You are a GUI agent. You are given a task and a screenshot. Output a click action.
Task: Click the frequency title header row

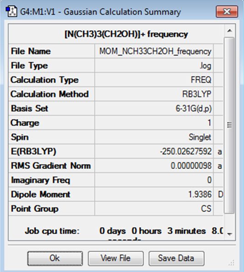[116, 34]
